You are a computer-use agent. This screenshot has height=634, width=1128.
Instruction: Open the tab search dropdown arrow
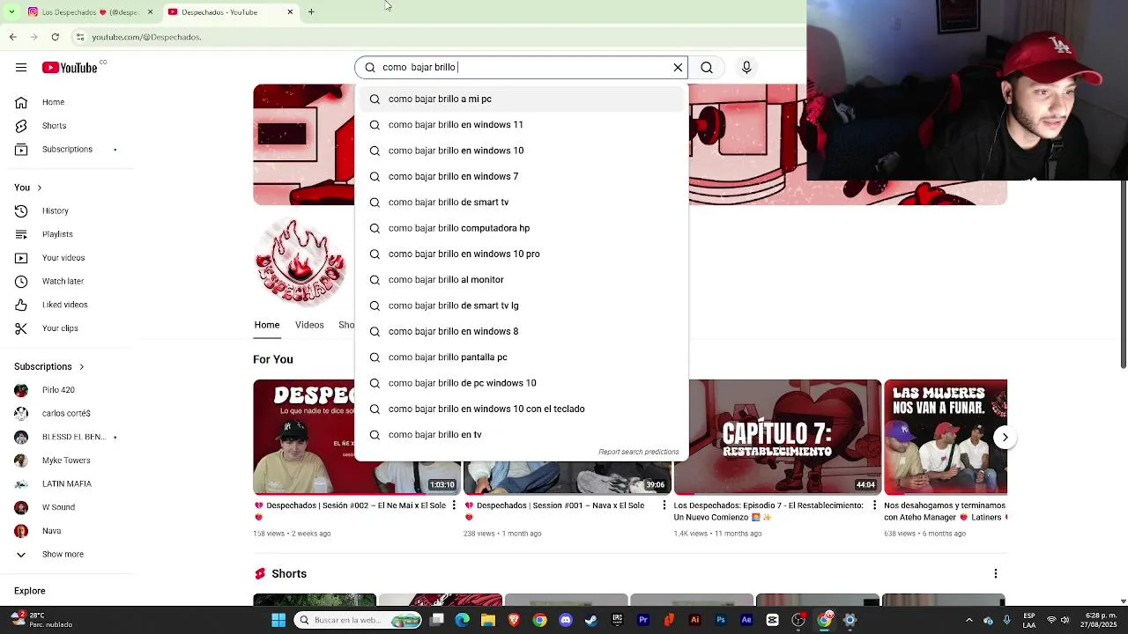[11, 12]
